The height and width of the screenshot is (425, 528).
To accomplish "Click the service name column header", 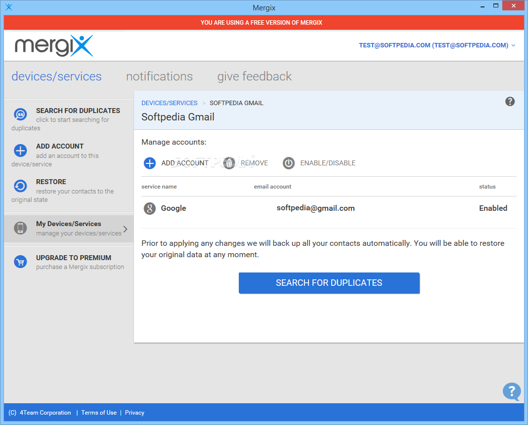I will pos(159,187).
